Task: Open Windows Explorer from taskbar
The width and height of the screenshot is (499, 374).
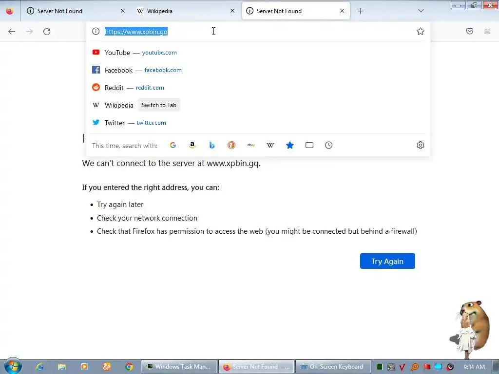Action: click(x=62, y=367)
